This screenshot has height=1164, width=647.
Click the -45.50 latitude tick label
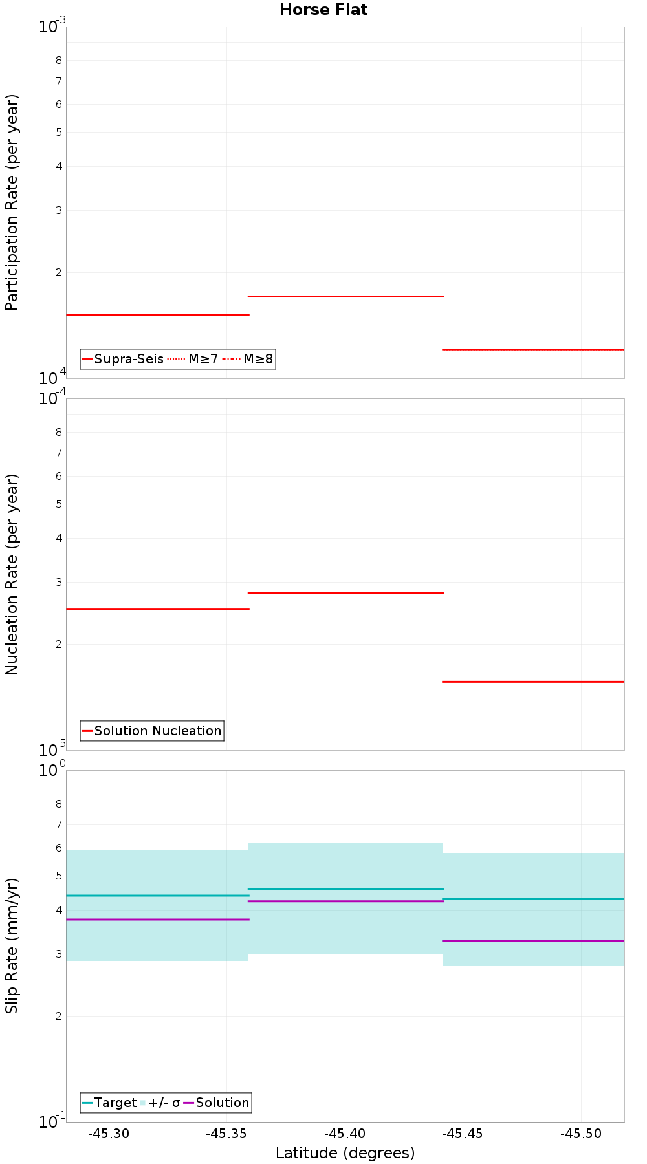(581, 1134)
